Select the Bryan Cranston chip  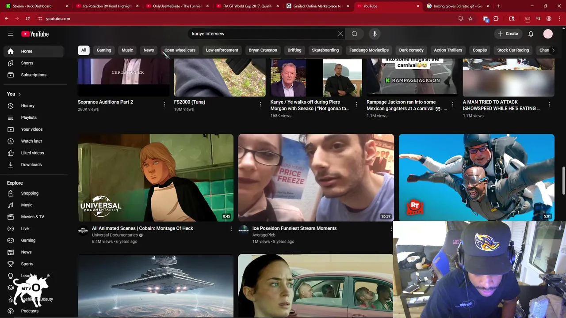coord(263,50)
